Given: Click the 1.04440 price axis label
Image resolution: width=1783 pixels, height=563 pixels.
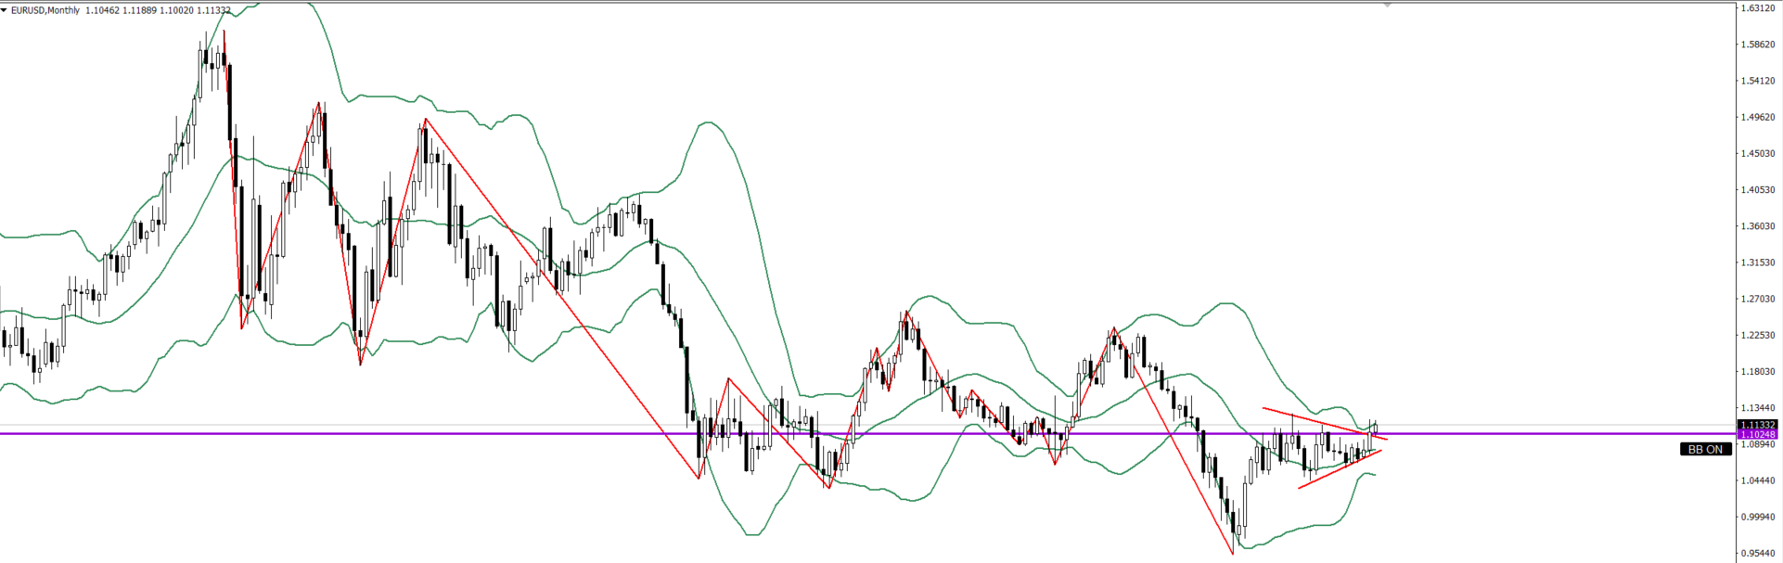Looking at the screenshot, I should [x=1758, y=480].
